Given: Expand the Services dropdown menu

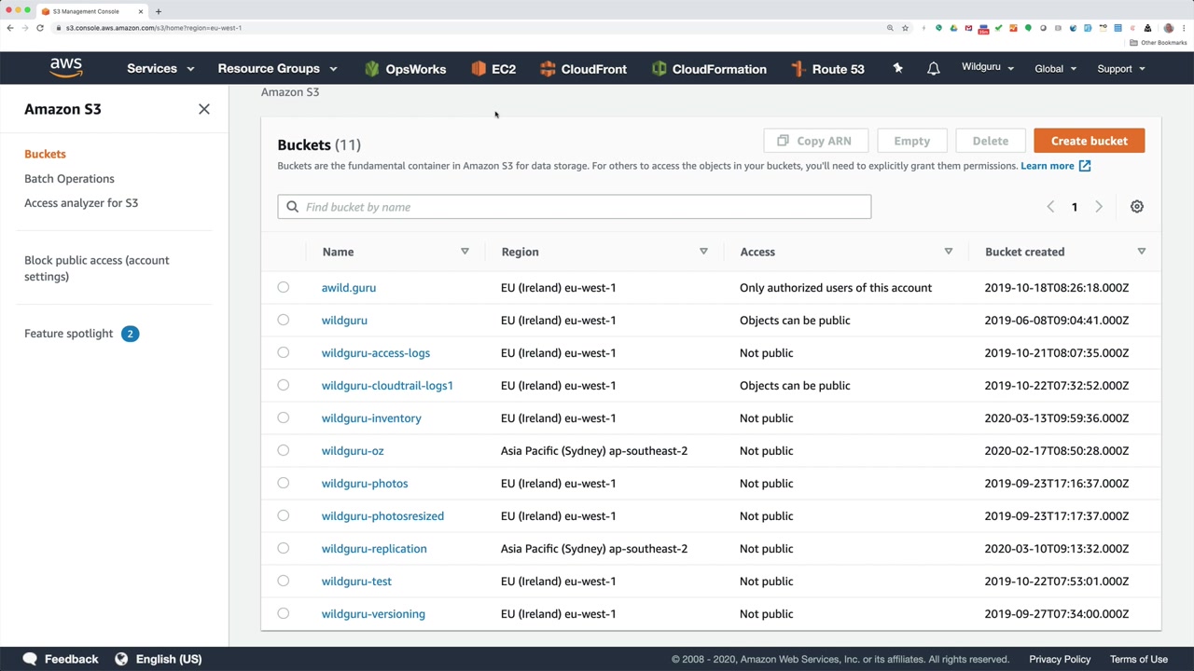Looking at the screenshot, I should pos(160,69).
